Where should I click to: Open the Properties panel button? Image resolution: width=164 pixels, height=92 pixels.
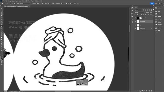click(x=159, y=20)
